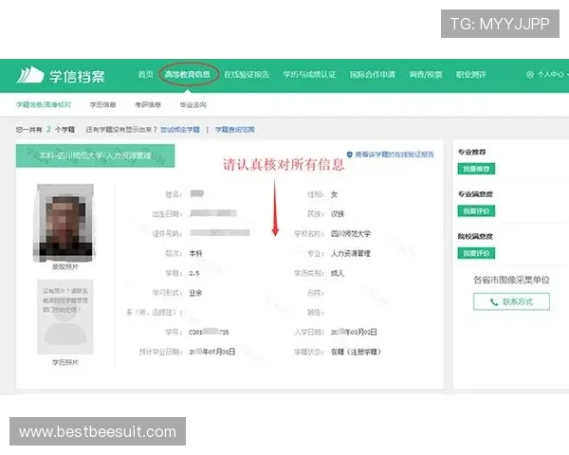Open the 国际合作申请 menu item
This screenshot has width=569, height=455.
pyautogui.click(x=373, y=74)
